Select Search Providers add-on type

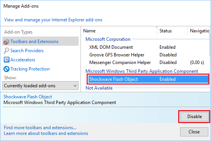[27, 51]
